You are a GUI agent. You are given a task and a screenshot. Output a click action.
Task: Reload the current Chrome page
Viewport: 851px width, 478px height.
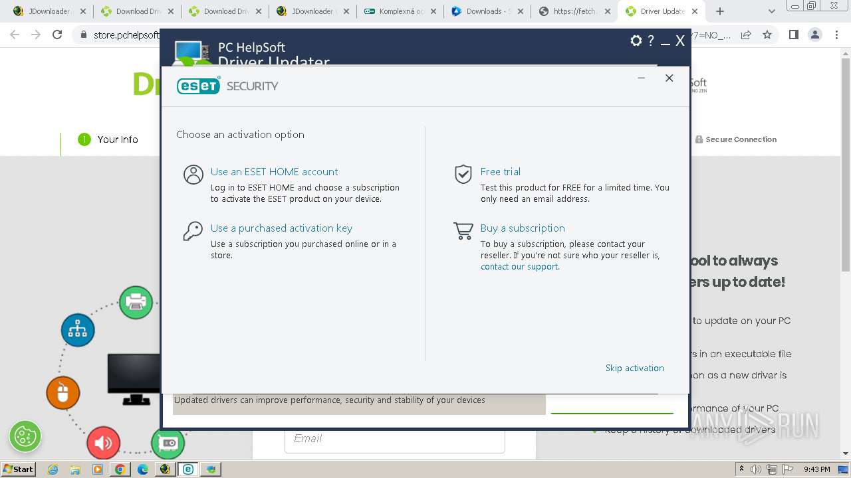pyautogui.click(x=57, y=35)
